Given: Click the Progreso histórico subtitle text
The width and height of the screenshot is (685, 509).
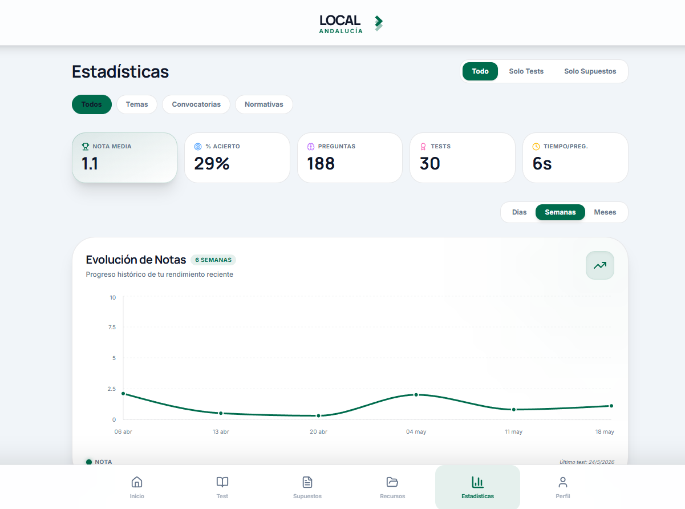Looking at the screenshot, I should pos(160,274).
